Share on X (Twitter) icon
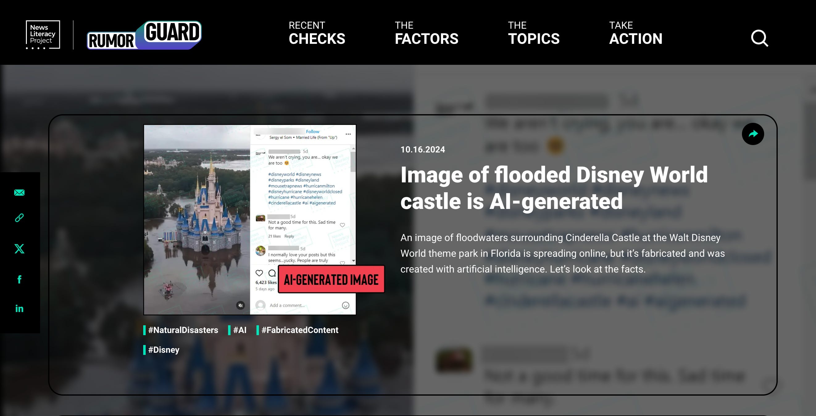This screenshot has width=816, height=416. (19, 249)
